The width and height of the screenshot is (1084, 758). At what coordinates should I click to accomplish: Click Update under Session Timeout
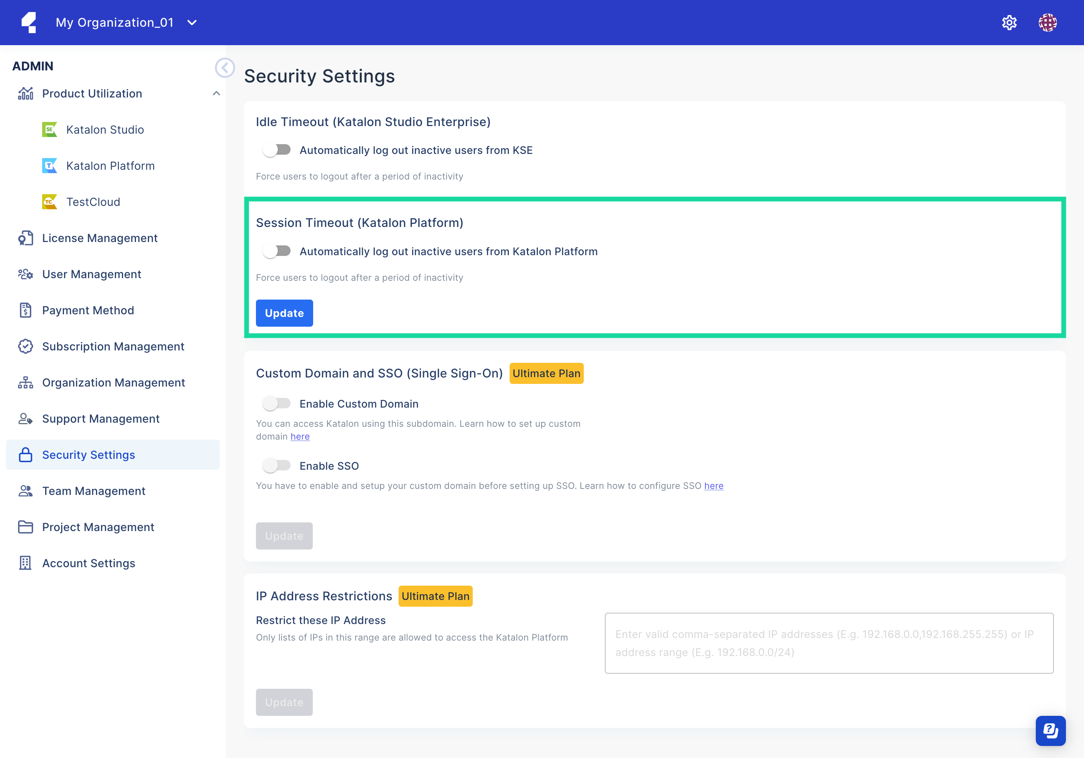click(284, 313)
